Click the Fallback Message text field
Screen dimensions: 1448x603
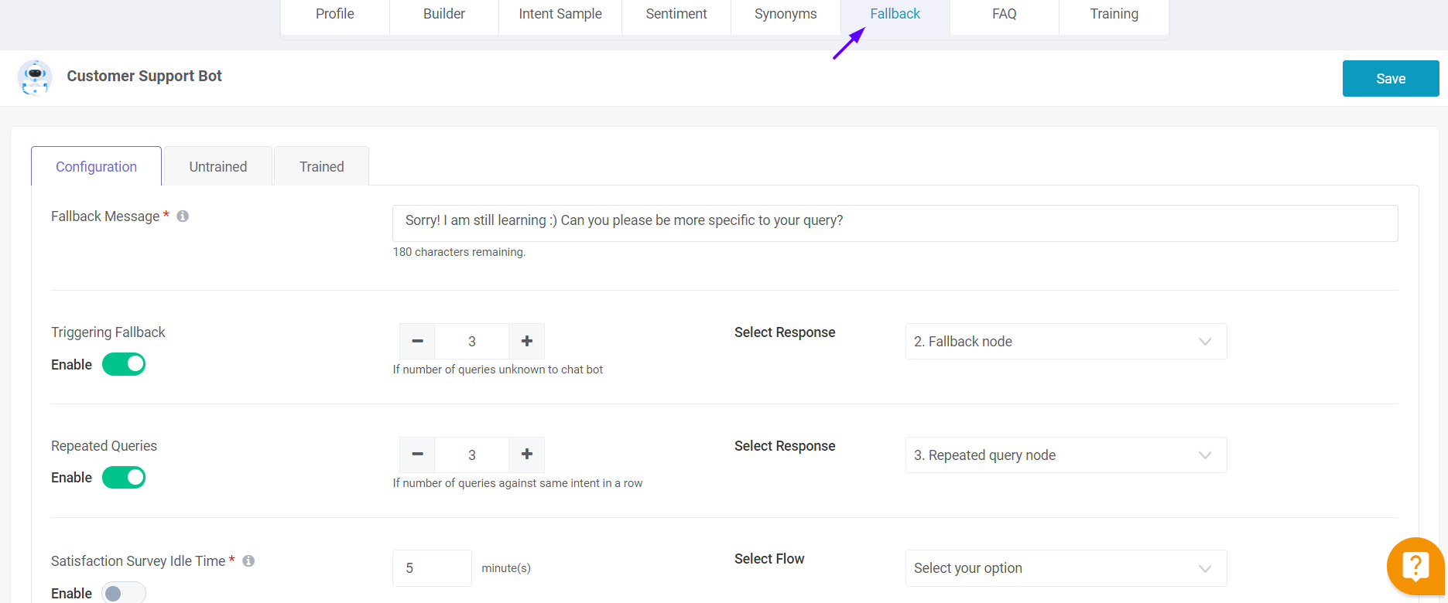(x=895, y=223)
